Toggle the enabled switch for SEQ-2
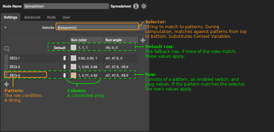Image resolution: width=274 pixels, height=132 pixels. 65,67
